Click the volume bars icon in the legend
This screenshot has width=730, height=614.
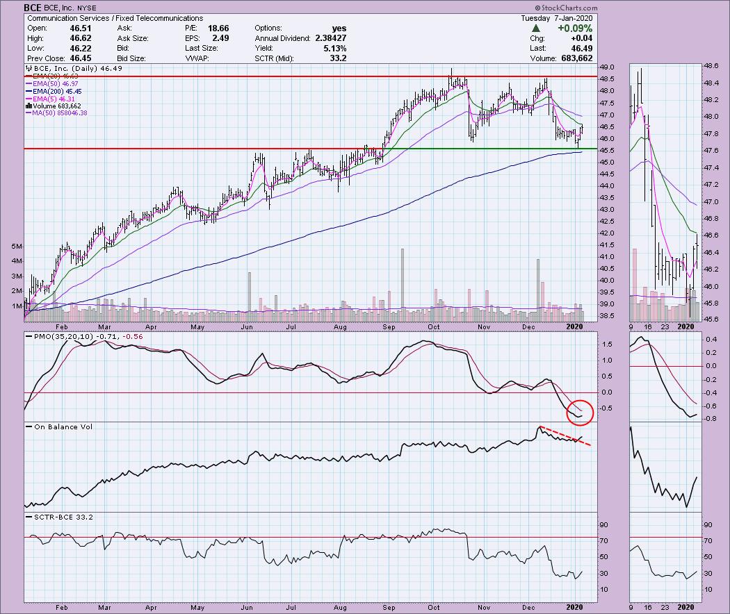pyautogui.click(x=29, y=106)
